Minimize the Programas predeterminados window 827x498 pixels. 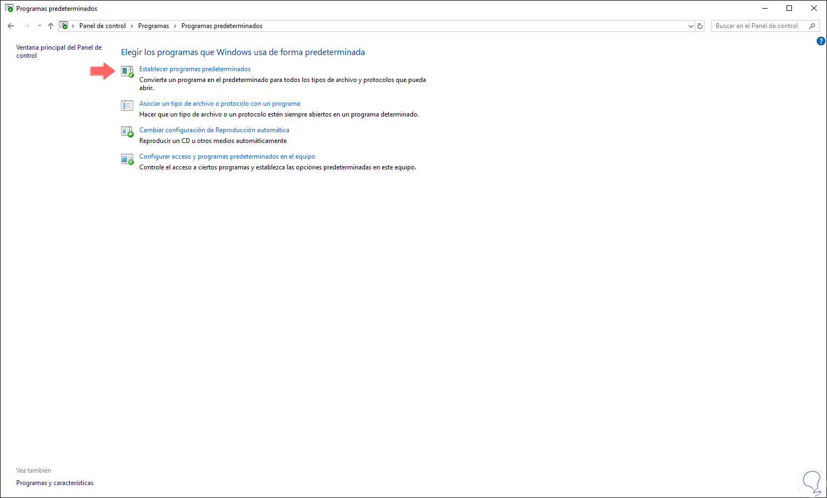764,8
